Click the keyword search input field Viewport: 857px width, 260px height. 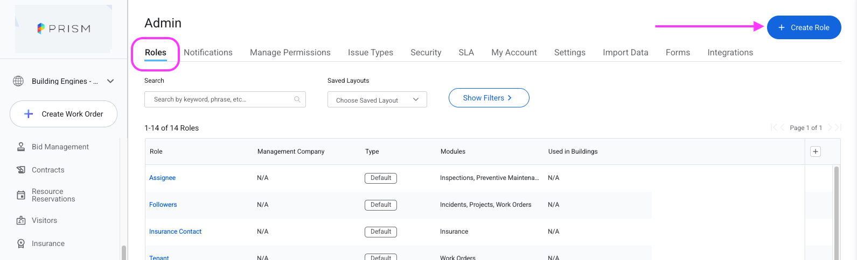[x=225, y=99]
